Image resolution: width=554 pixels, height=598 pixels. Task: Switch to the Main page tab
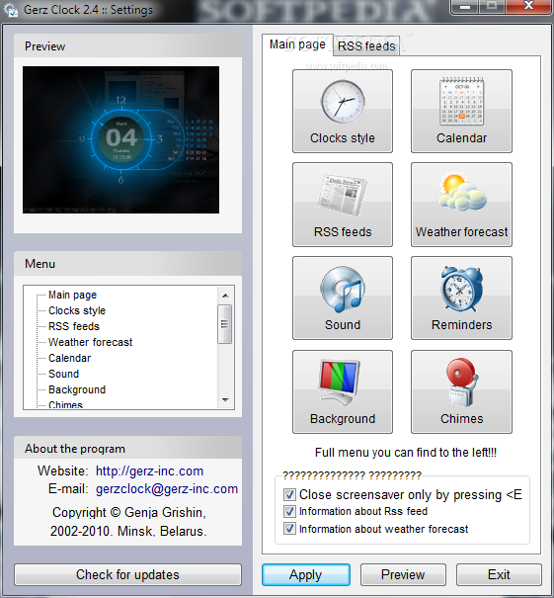pos(297,44)
